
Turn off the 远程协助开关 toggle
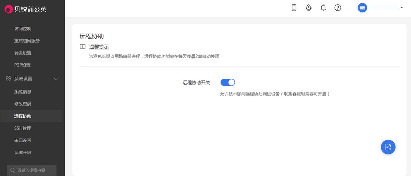tap(228, 83)
